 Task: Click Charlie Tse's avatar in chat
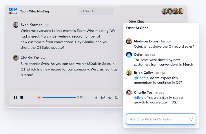pos(129,92)
